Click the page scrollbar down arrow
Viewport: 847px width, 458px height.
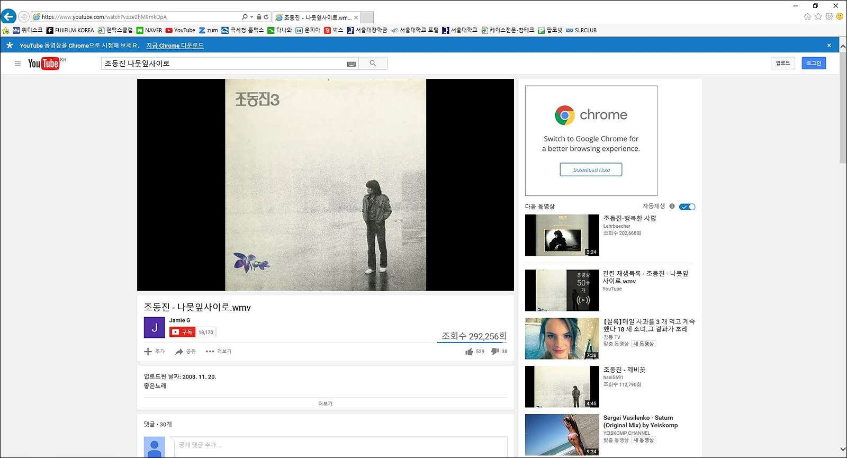pyautogui.click(x=843, y=449)
